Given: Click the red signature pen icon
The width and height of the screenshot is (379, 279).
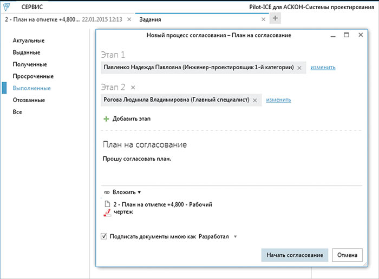Looking at the screenshot, I should pos(107,212).
